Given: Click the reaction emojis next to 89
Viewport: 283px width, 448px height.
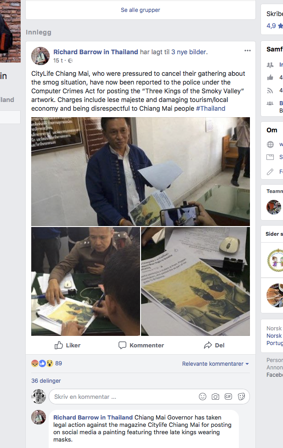Looking at the screenshot, I should (42, 363).
